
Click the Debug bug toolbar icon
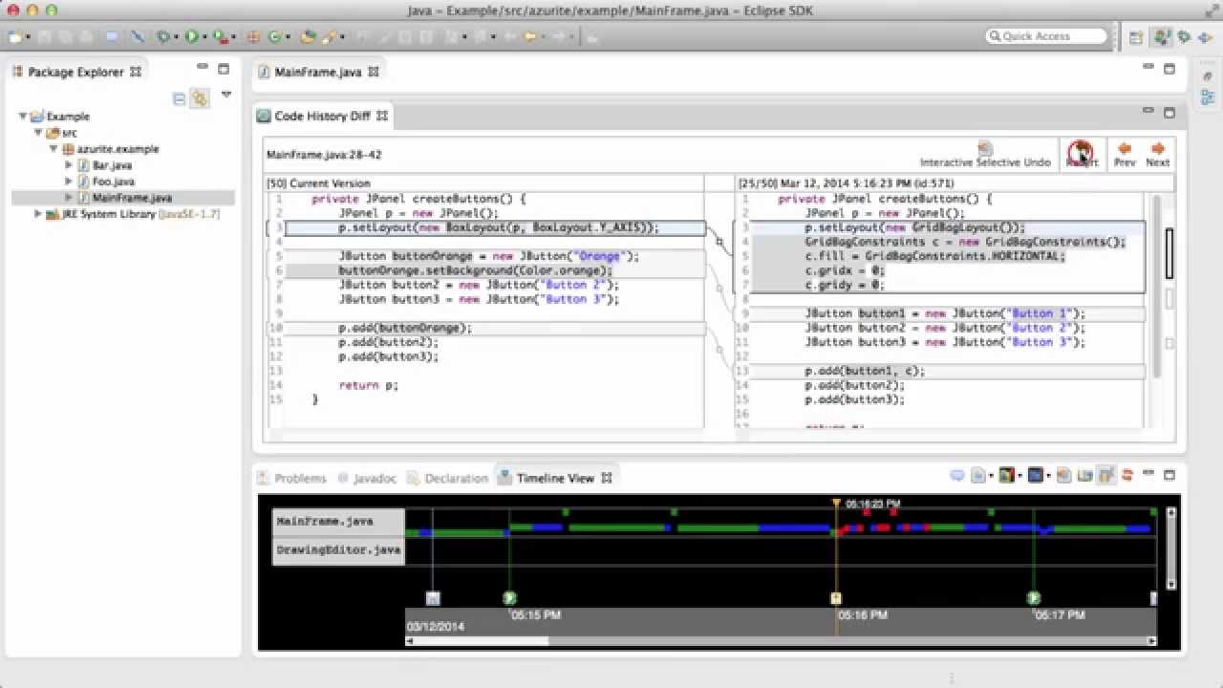coord(163,37)
